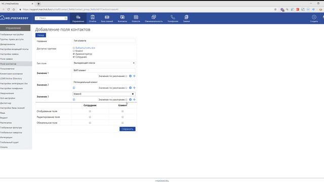This screenshot has height=182, width=324.
Task: Open Группы, права доступа in sidebar
Action: (12, 39)
